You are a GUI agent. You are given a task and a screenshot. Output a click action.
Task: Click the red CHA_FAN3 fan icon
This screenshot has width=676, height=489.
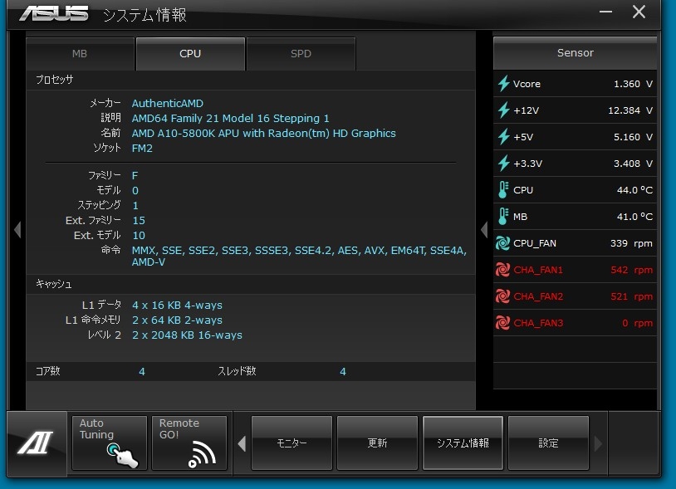[x=502, y=323]
